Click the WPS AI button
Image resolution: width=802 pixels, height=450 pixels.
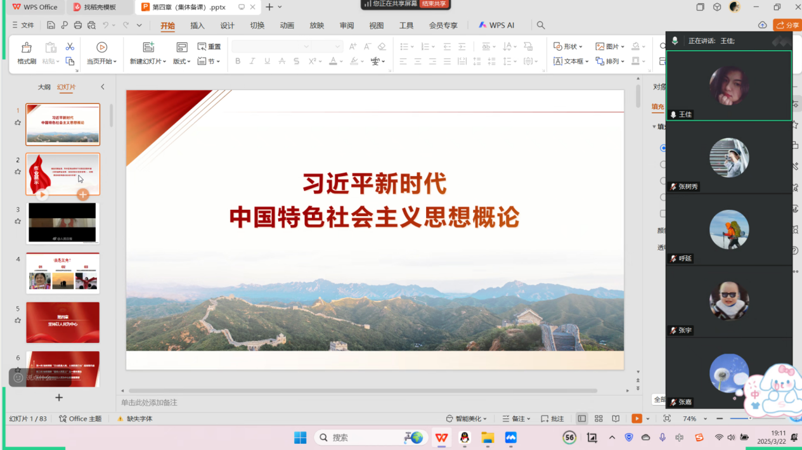(x=496, y=25)
